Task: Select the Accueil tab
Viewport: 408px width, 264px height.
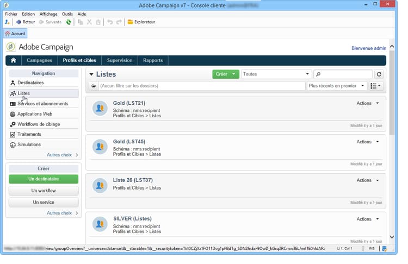Action: coord(15,34)
